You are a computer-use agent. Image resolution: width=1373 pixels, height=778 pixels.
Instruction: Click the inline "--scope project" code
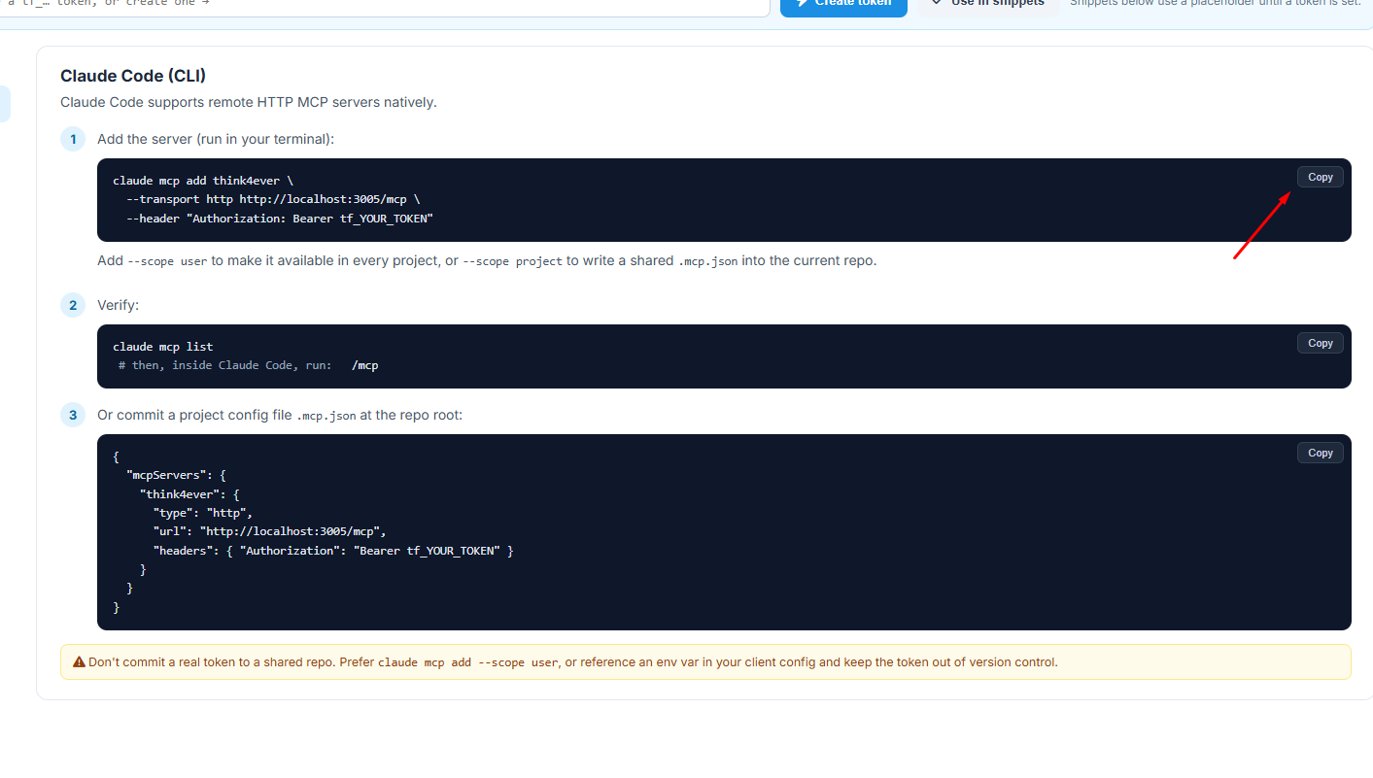tap(512, 261)
